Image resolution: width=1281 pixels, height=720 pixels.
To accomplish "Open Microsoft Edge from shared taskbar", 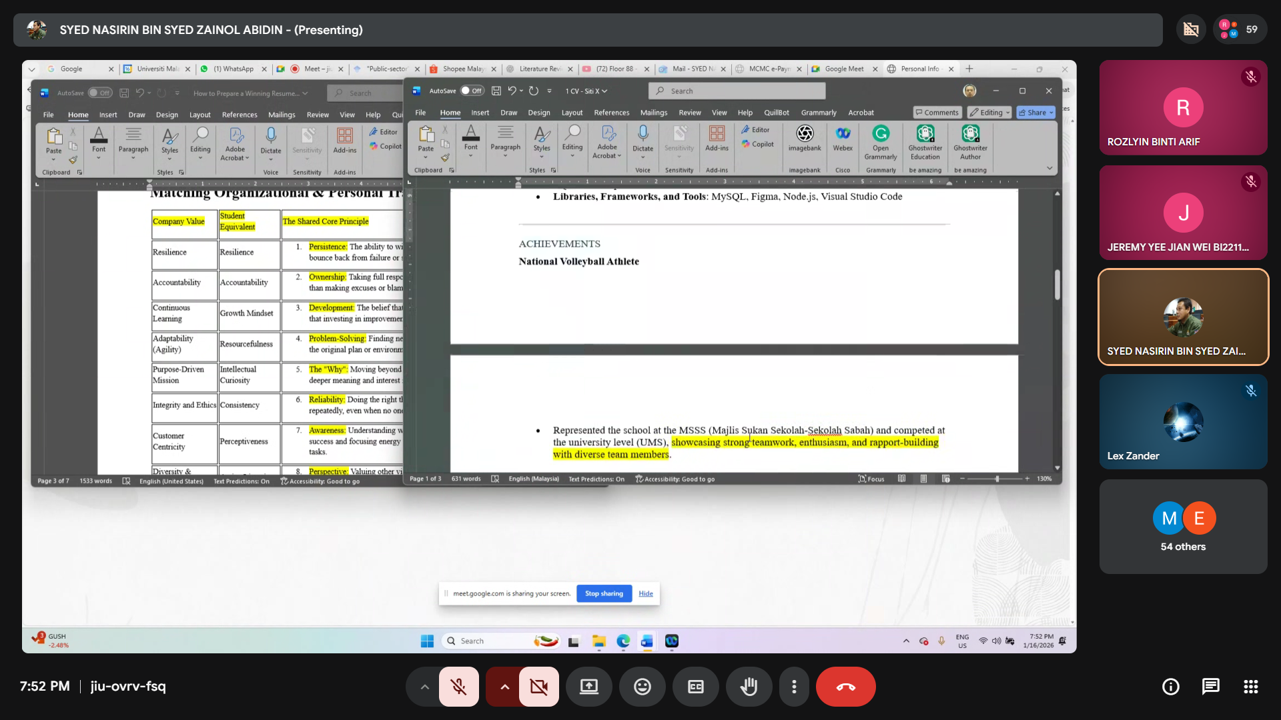I will point(623,641).
